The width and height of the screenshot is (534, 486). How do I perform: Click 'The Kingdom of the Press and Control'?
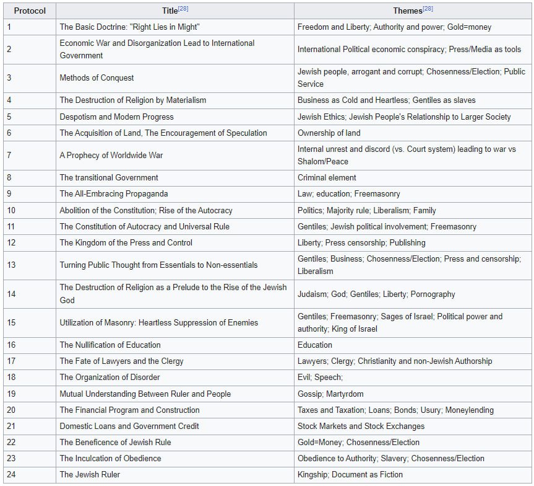pos(126,242)
